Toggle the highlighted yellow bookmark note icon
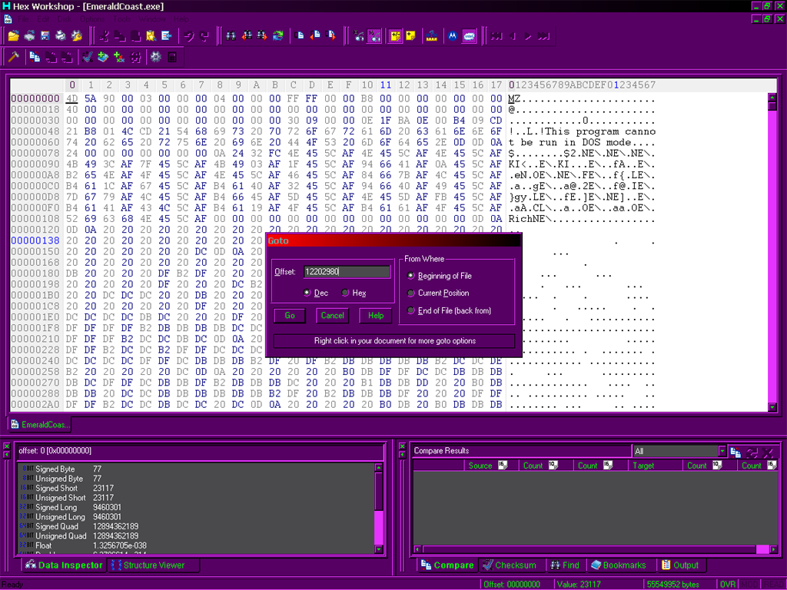This screenshot has height=590, width=787. pos(395,36)
